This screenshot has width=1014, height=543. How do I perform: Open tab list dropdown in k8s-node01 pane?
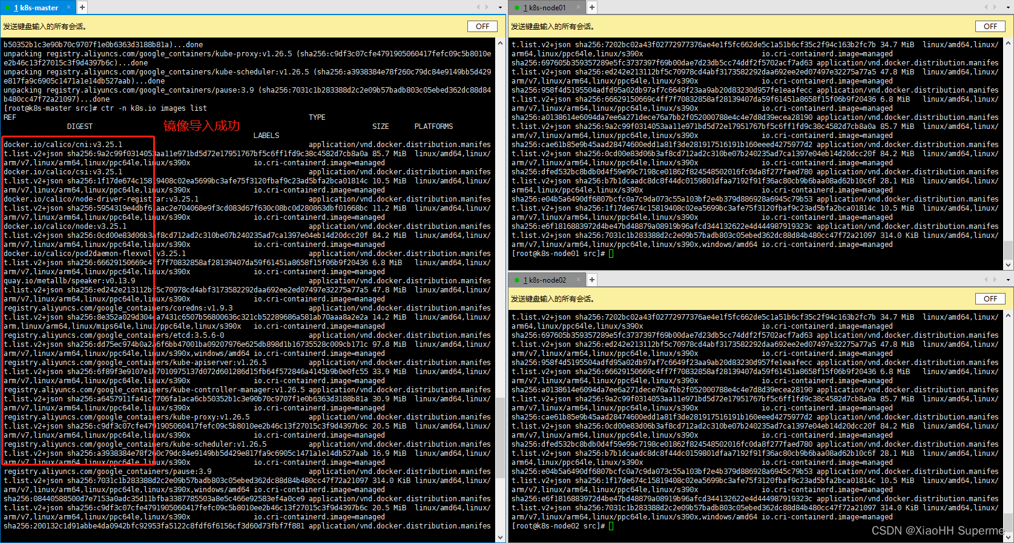[1008, 8]
